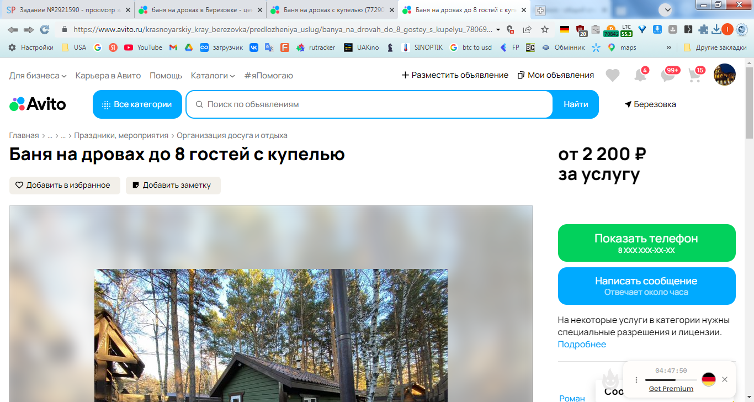Open Другие закладки folder

click(x=715, y=47)
